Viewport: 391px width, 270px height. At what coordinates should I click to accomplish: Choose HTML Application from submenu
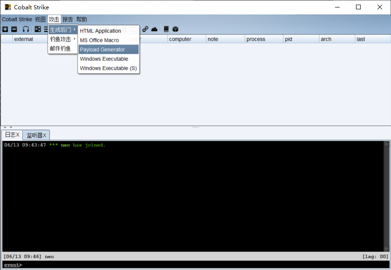coord(108,31)
